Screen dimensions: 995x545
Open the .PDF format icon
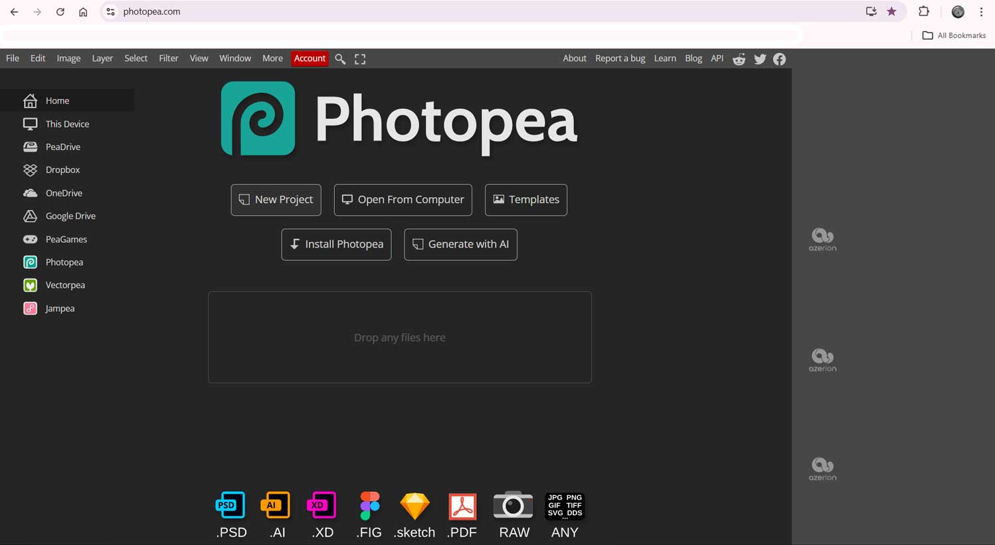pyautogui.click(x=462, y=505)
